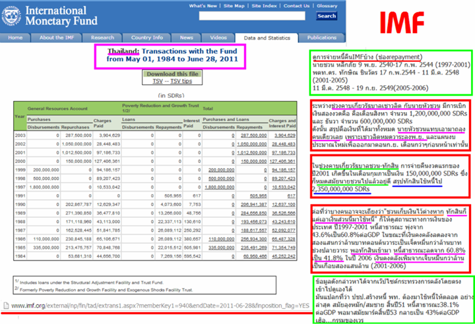Image resolution: width=475 pixels, height=324 pixels.
Task: Open total repayments link 206,941,387 for 1990
Action: (253, 205)
